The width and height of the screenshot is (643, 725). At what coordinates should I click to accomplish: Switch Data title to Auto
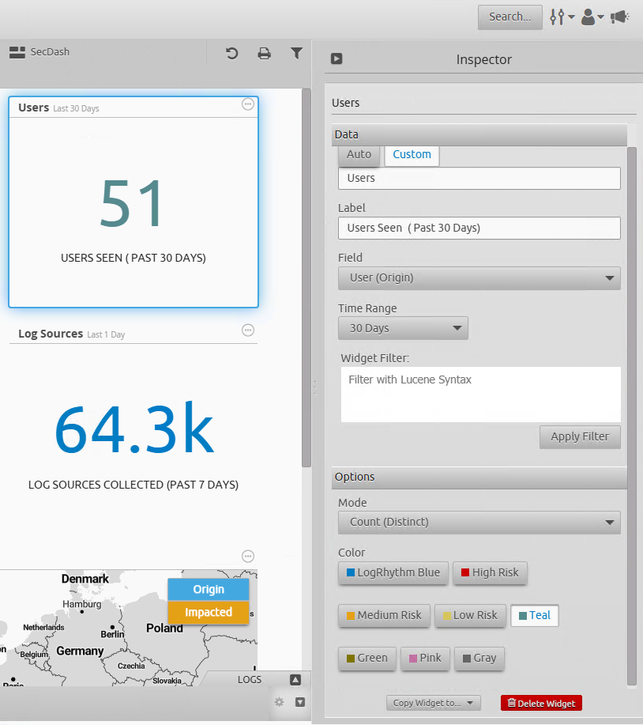coord(359,154)
